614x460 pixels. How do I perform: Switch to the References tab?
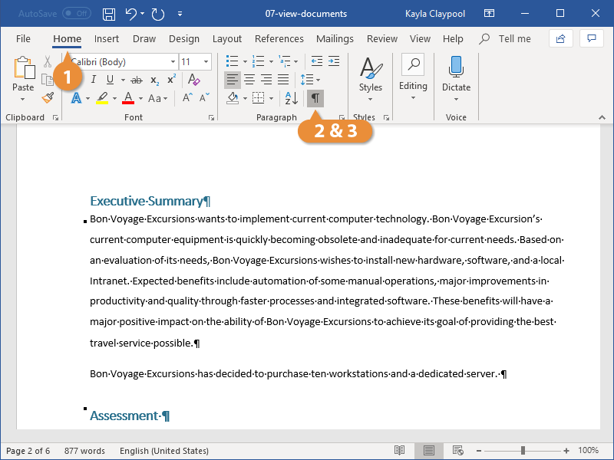pyautogui.click(x=279, y=38)
